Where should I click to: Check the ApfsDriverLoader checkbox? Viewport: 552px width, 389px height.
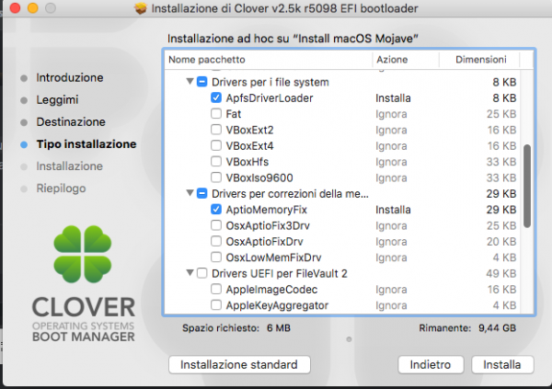pos(216,97)
